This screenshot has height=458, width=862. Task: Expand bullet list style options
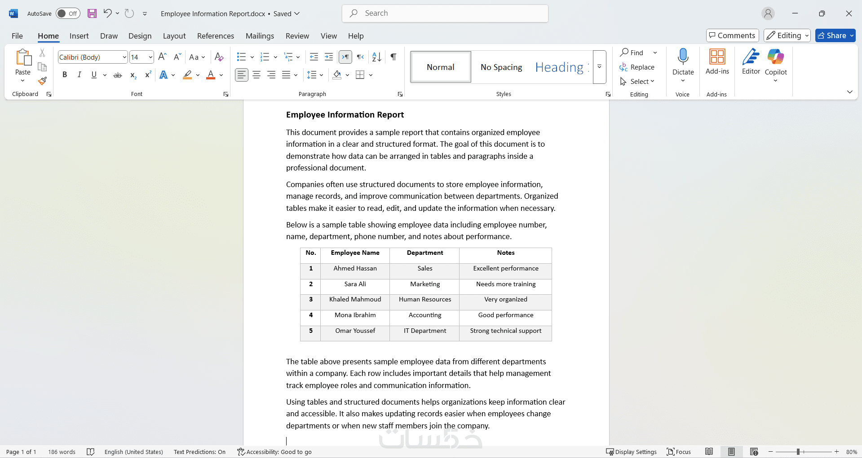pyautogui.click(x=252, y=57)
